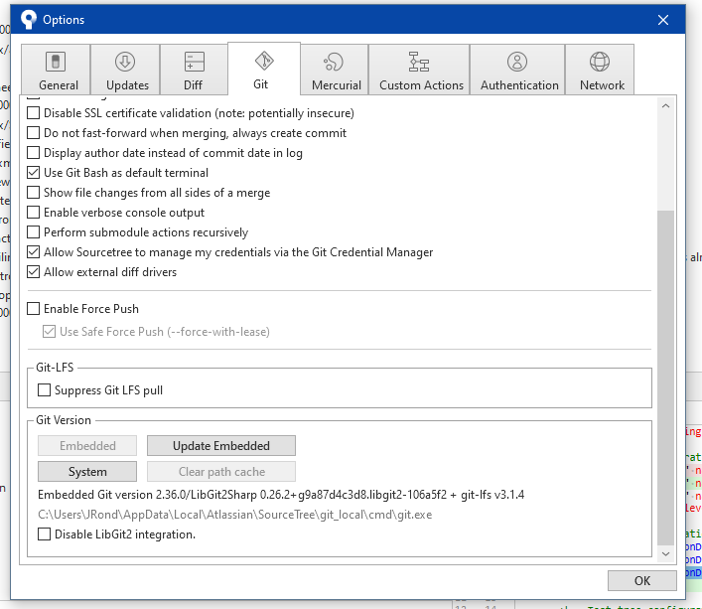Viewport: 702px width, 609px height.
Task: Switch to the Updates tab
Action: 125,70
